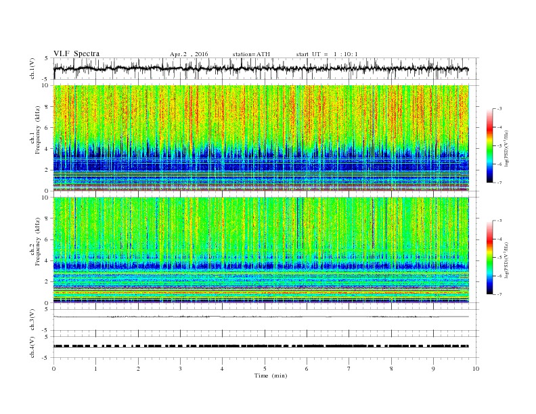
Task: Click the "Time (min)" axis label
Action: point(271,375)
